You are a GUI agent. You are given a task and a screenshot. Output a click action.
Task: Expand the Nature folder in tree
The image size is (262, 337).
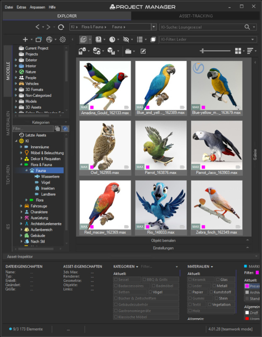pos(16,72)
